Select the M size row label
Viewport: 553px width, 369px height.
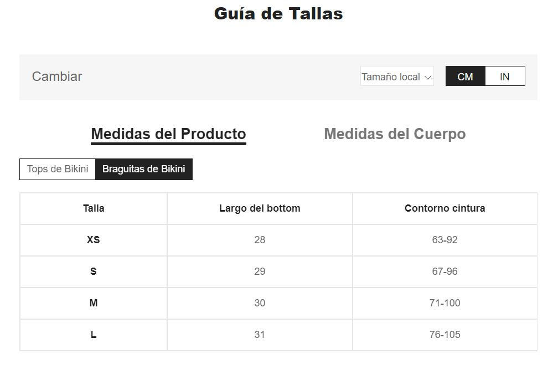pos(94,303)
